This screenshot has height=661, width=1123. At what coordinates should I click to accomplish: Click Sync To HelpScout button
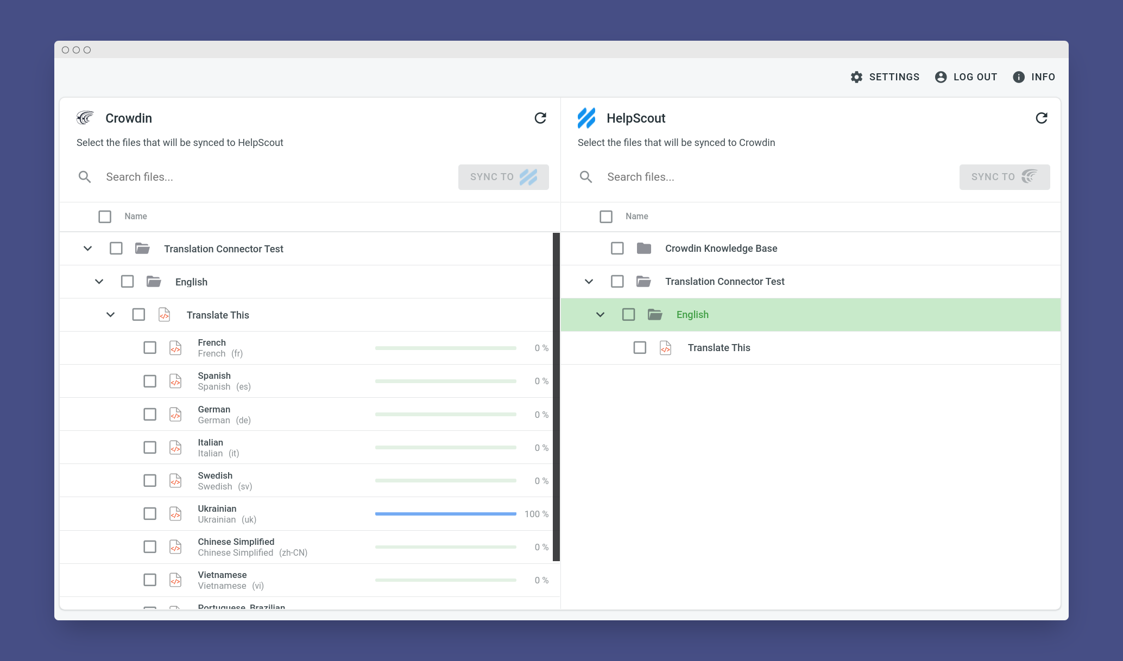pos(503,177)
